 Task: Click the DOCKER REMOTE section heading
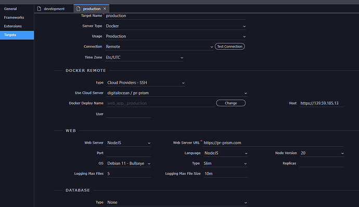pos(86,71)
